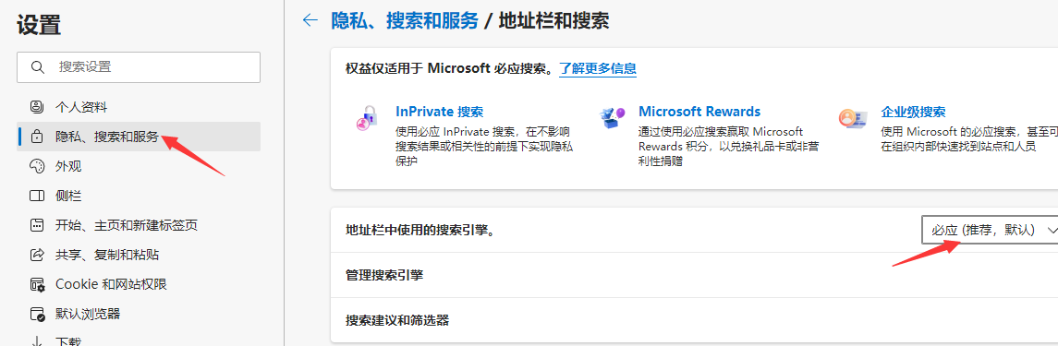
Task: Click the share icon beside 共享、复制和粘贴
Action: click(x=37, y=255)
